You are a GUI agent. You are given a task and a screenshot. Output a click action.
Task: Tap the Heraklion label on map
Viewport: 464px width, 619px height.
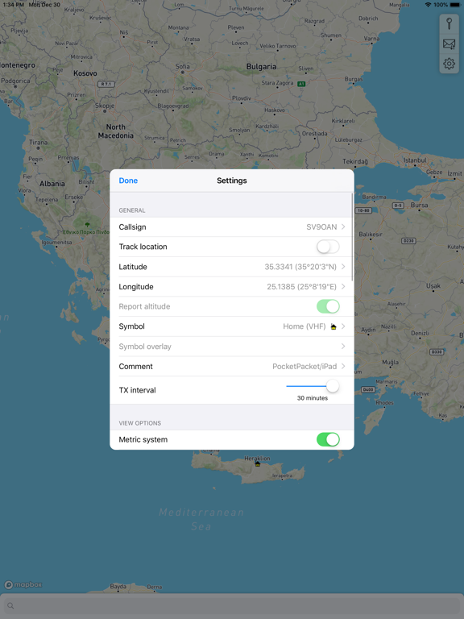(257, 459)
